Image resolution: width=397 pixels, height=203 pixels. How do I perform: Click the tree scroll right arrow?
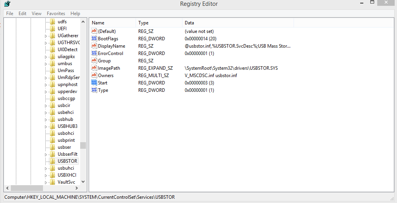(77, 188)
